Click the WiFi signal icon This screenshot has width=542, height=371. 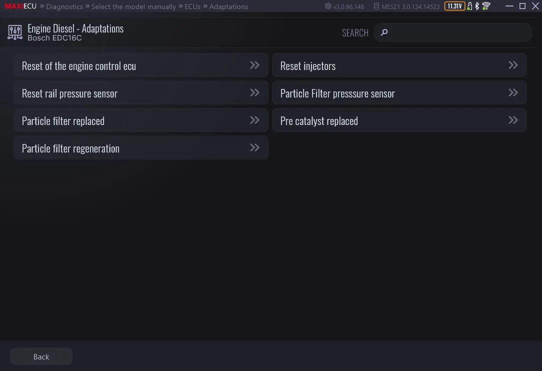(x=485, y=6)
